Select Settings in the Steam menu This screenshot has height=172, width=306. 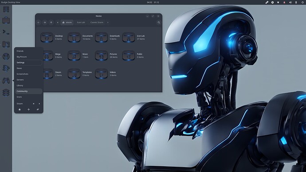pyautogui.click(x=28, y=63)
